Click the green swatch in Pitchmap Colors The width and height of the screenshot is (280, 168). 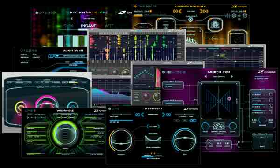tap(81, 41)
